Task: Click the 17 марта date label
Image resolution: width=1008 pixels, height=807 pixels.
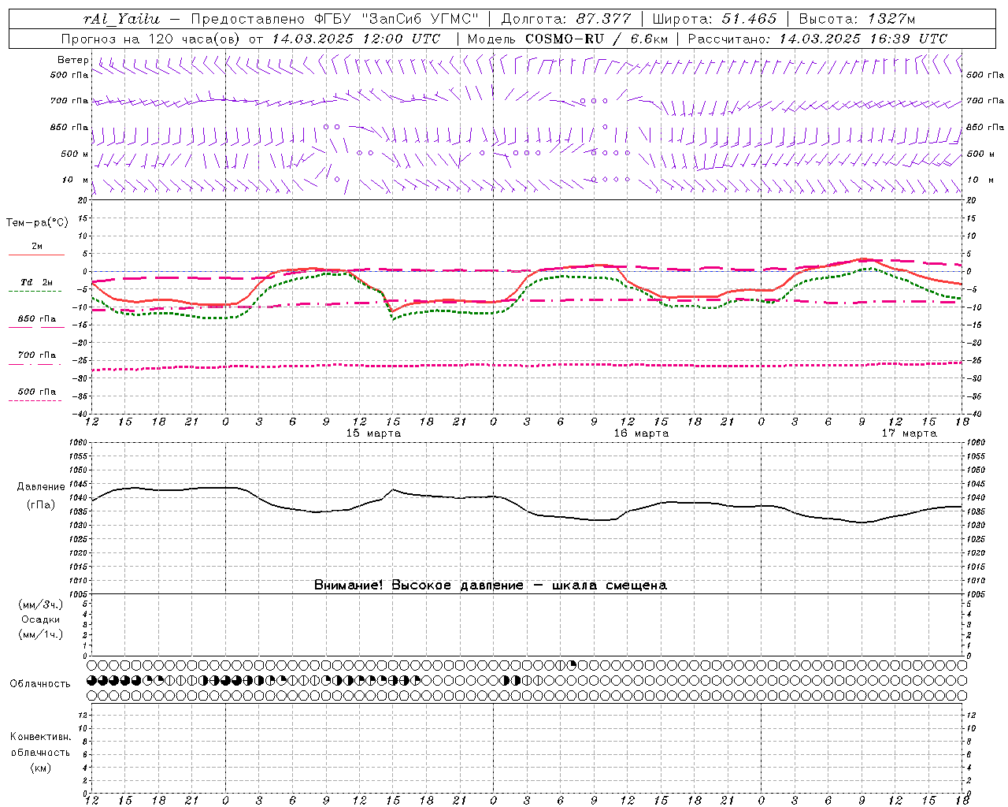Action: tap(909, 433)
